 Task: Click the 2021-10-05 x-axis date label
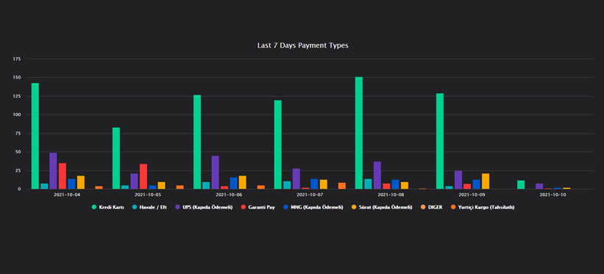pos(149,195)
